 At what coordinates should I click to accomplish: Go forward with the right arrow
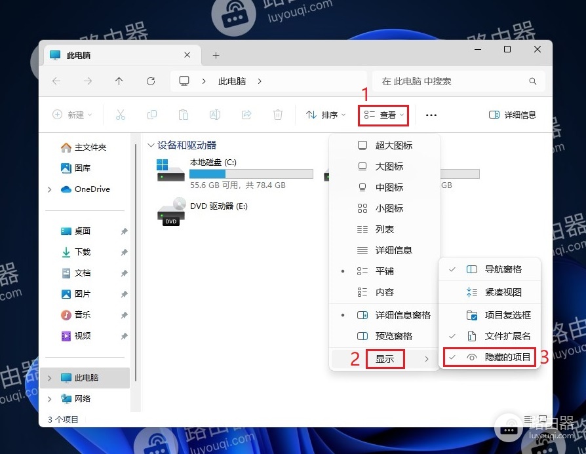[x=88, y=81]
